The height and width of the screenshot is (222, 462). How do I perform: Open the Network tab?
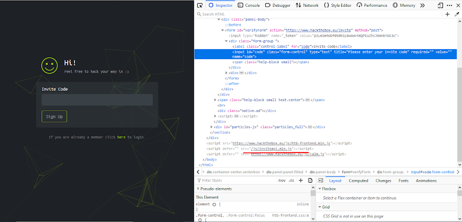point(307,5)
